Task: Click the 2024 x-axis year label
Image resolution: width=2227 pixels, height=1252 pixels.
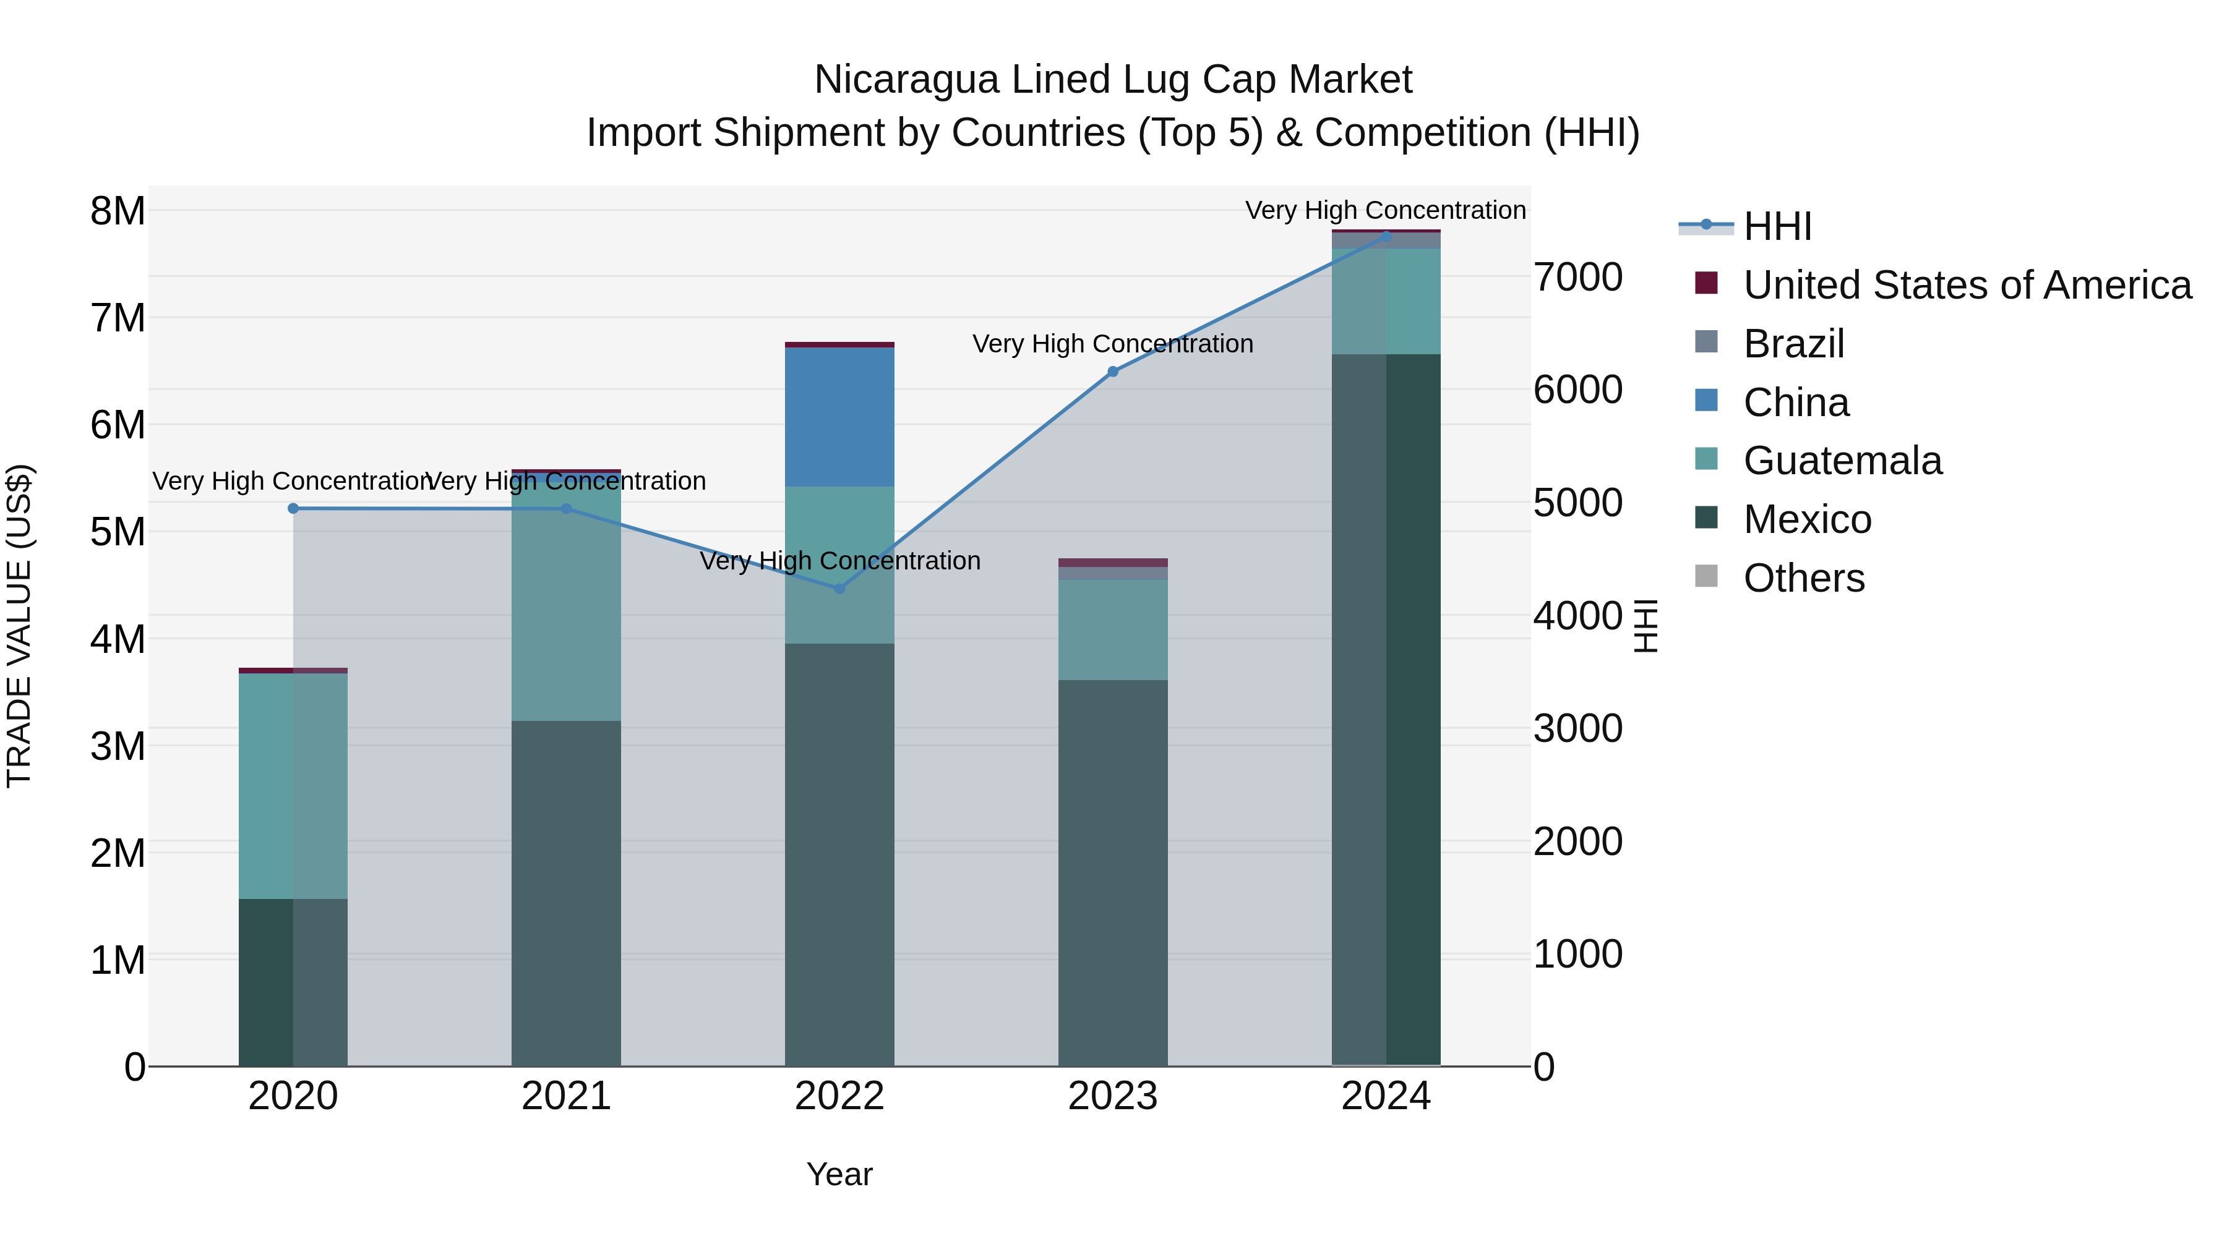Action: click(1386, 1096)
